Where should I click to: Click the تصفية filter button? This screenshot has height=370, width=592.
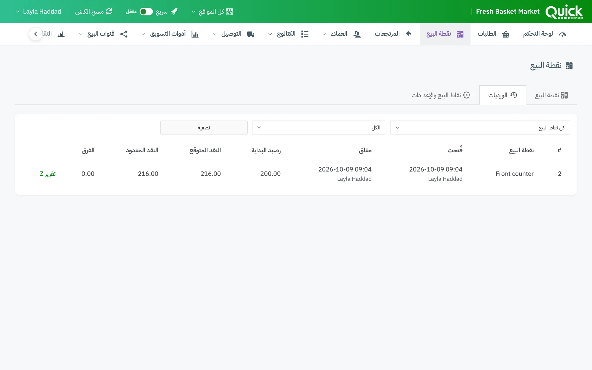(204, 128)
